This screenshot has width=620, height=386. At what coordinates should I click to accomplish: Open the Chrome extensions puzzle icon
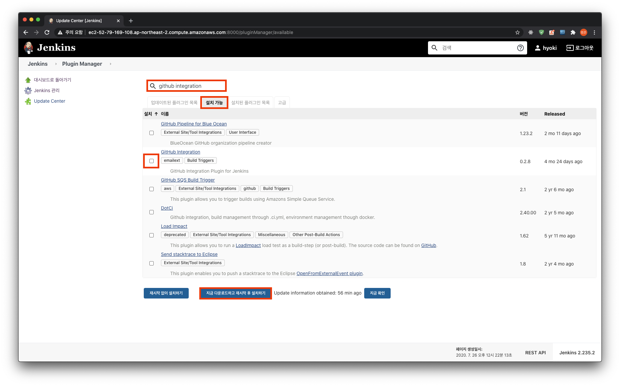coord(573,32)
